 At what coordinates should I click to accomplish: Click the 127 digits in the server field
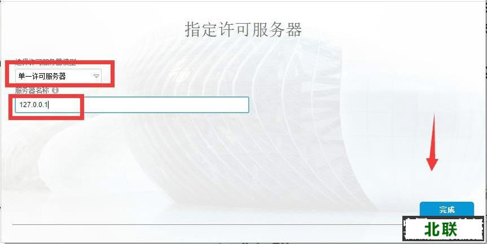point(24,105)
